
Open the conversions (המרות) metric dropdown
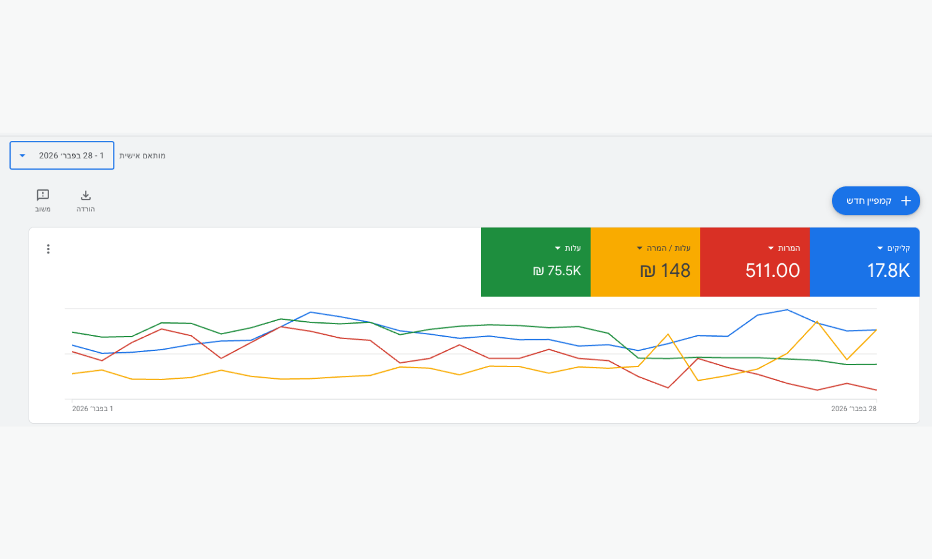coord(784,248)
